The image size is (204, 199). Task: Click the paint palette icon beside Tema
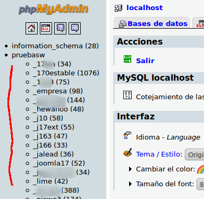click(127, 152)
